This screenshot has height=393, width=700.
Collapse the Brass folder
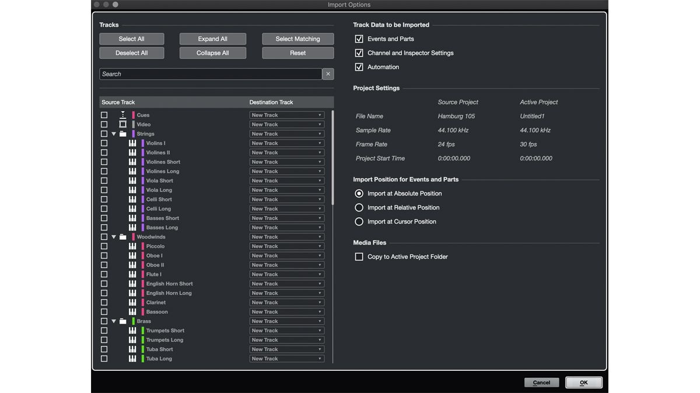(x=114, y=321)
